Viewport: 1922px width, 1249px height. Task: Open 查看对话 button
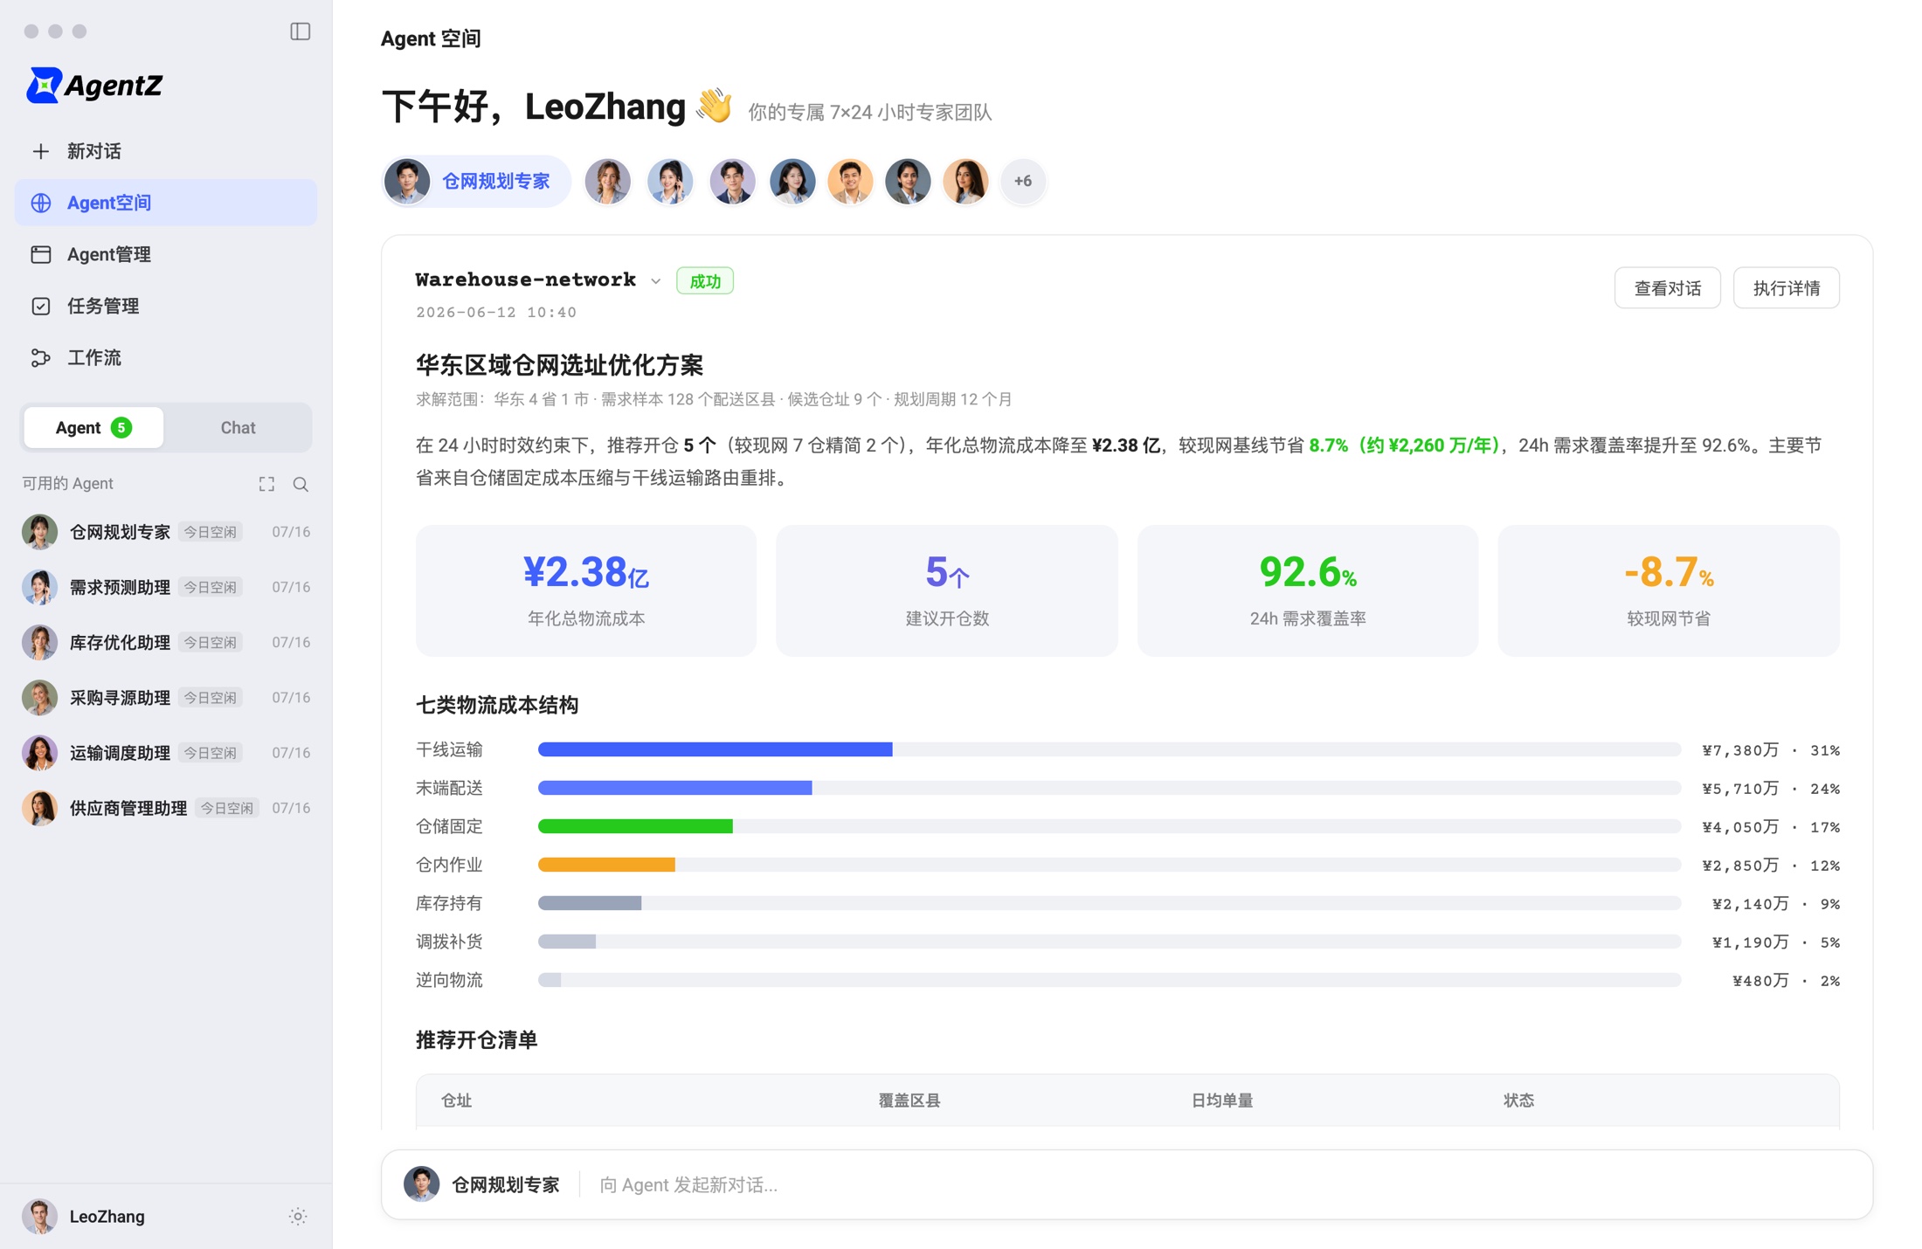coord(1667,288)
